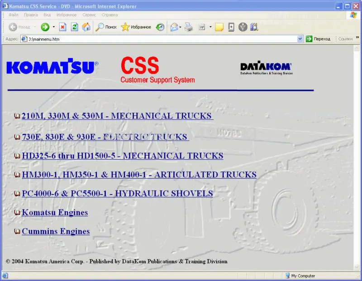The height and width of the screenshot is (281, 362).
Task: Open Search using the Поиск magnifier icon
Action: (x=100, y=27)
